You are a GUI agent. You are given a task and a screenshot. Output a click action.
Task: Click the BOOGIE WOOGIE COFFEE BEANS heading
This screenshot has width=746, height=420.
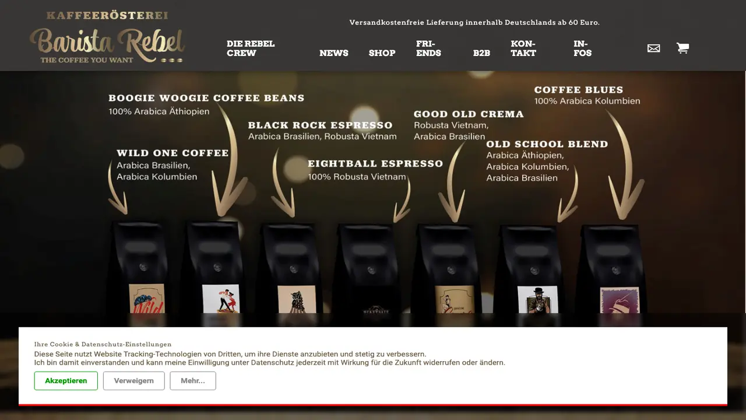(x=206, y=98)
